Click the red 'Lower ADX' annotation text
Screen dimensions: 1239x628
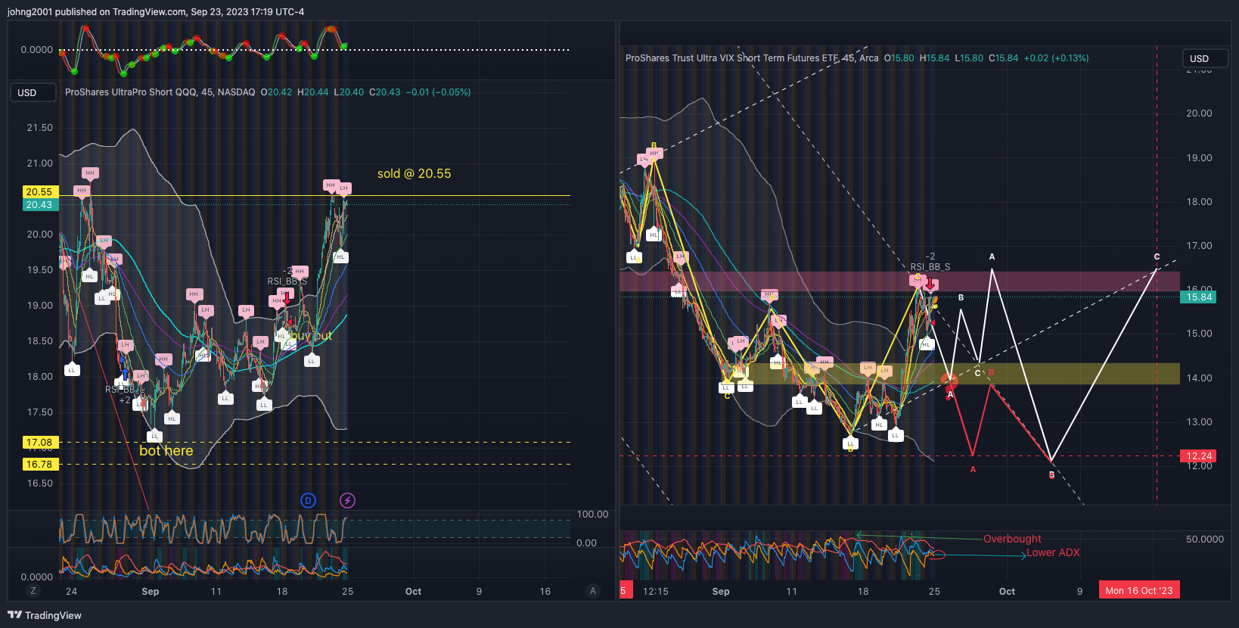[x=1053, y=553]
